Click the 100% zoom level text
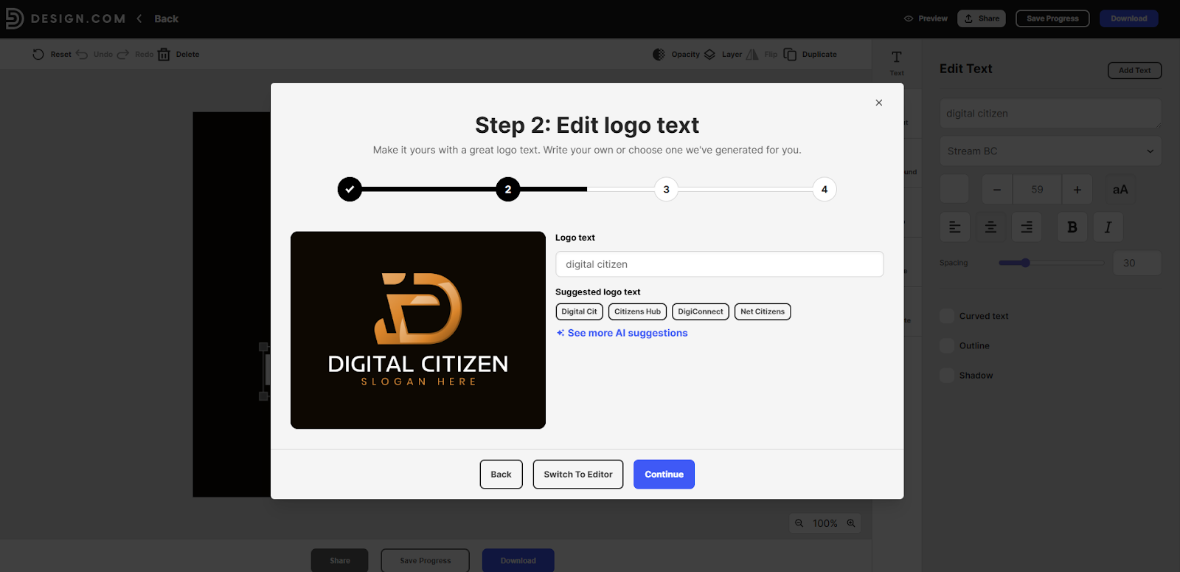Image resolution: width=1180 pixels, height=572 pixels. (x=825, y=523)
